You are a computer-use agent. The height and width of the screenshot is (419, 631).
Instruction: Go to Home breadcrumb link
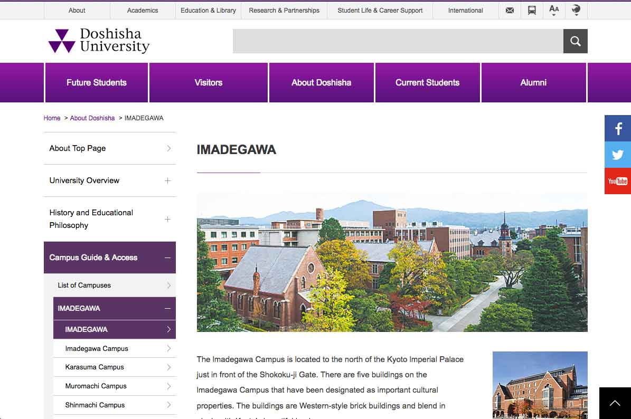[x=52, y=118]
